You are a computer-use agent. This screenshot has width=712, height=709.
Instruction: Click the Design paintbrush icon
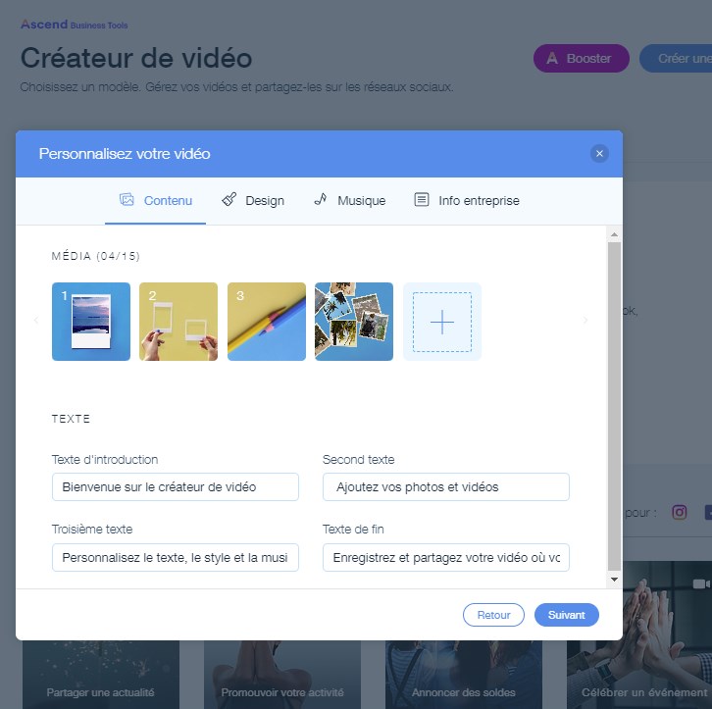click(x=229, y=199)
